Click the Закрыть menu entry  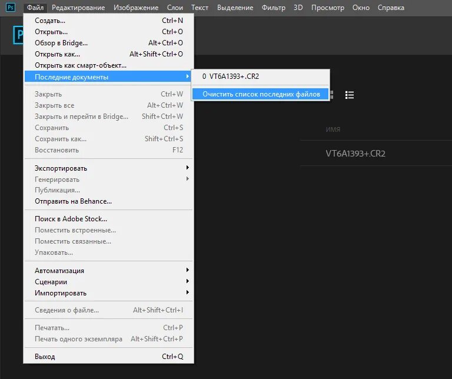coord(109,94)
